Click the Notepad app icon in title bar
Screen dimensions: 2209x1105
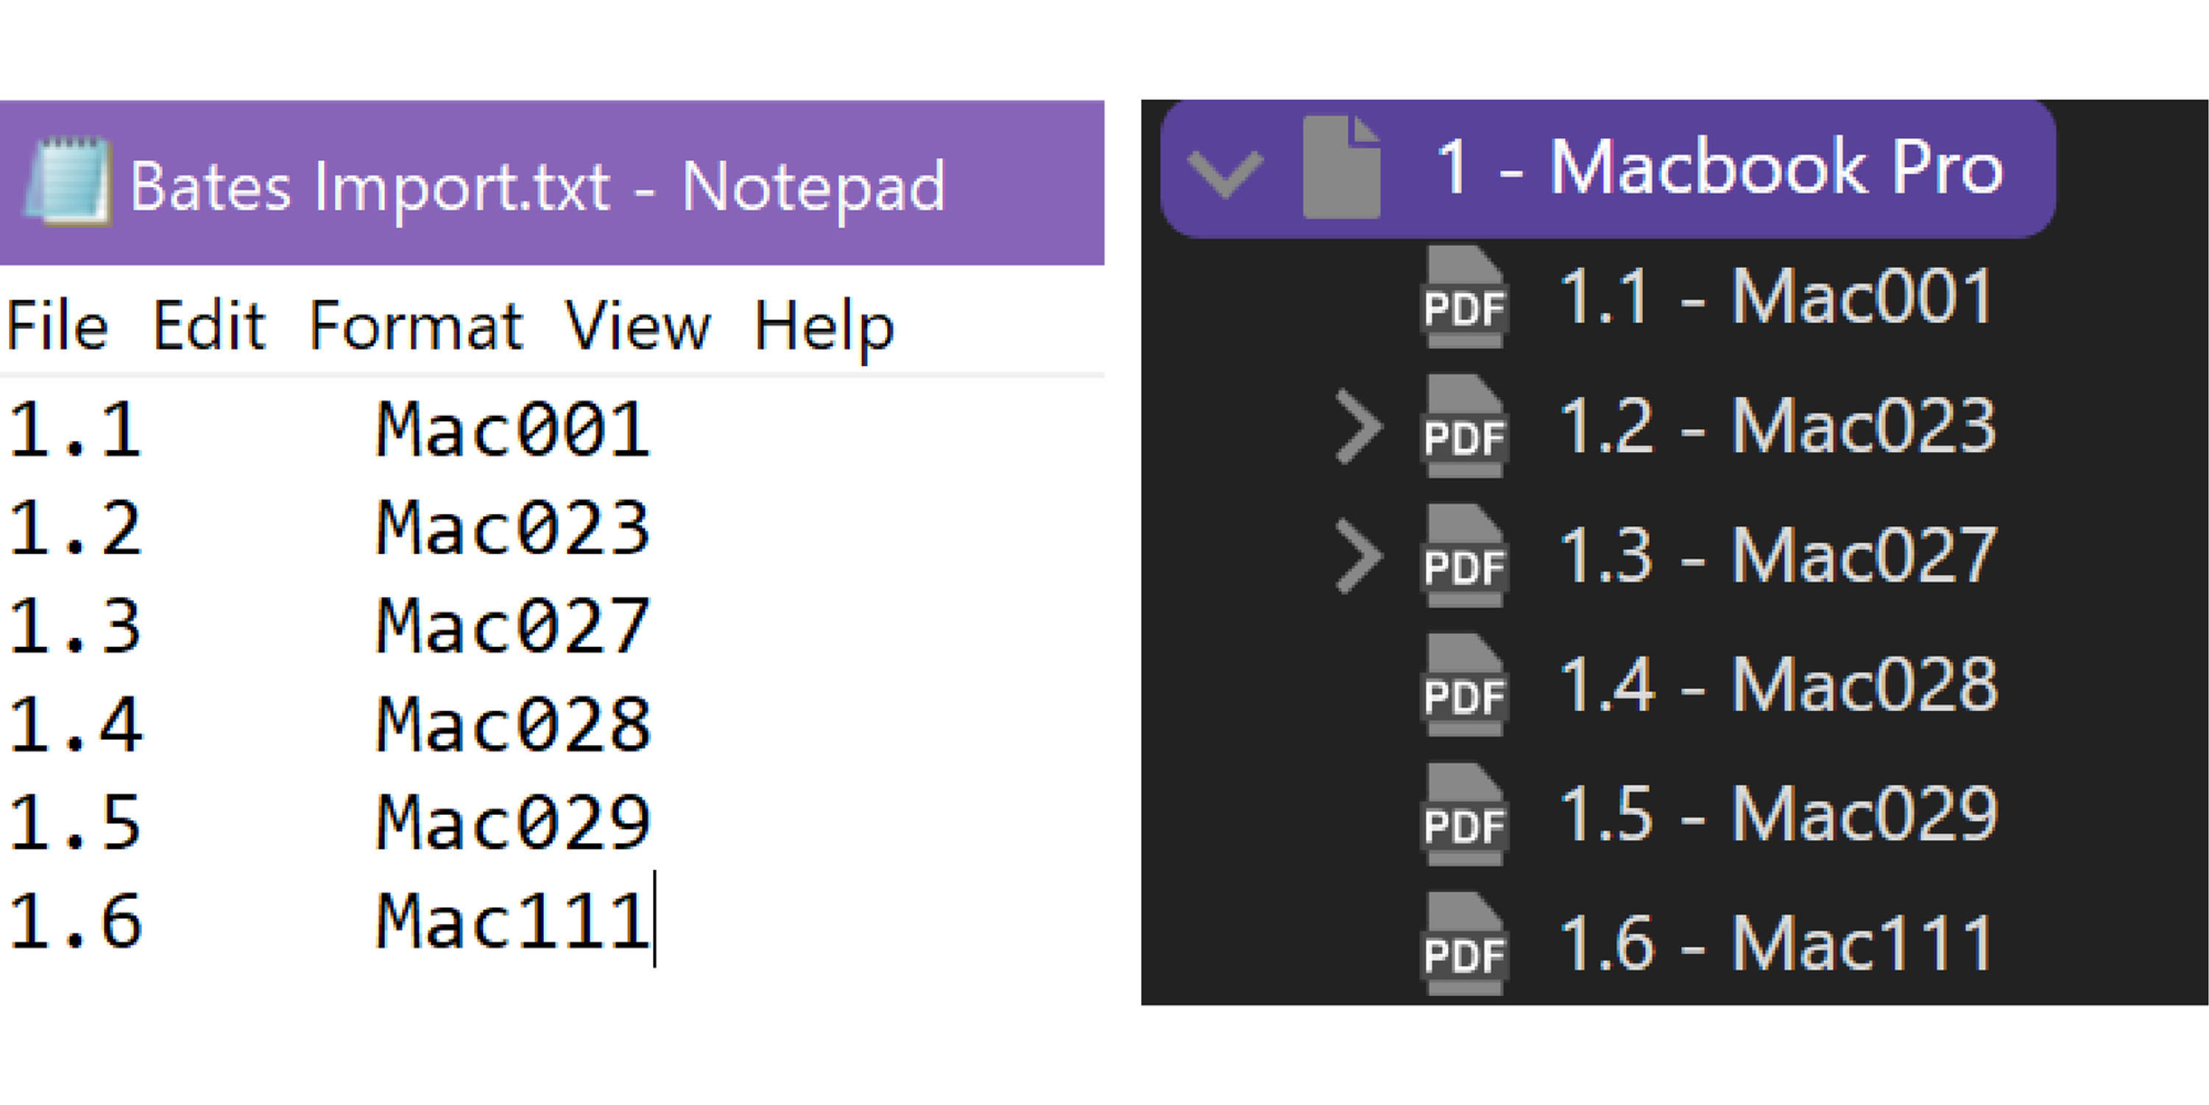pyautogui.click(x=68, y=182)
